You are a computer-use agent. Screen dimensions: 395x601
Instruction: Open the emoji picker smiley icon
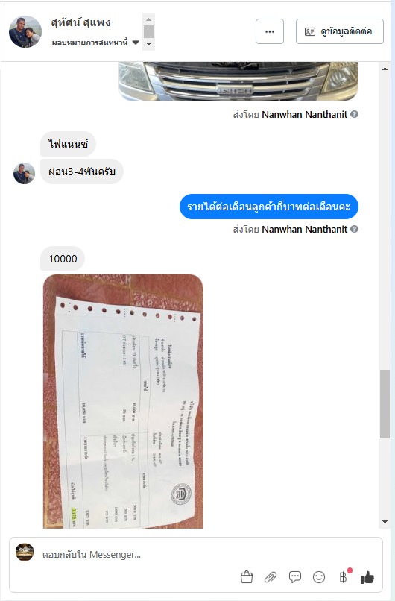pos(319,577)
